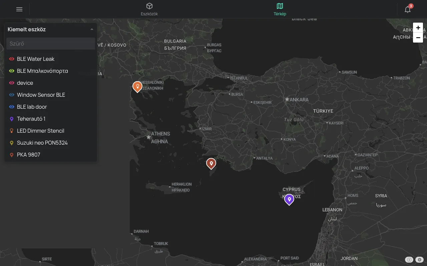
Task: Click the eye icon next to device
Action: coord(12,83)
